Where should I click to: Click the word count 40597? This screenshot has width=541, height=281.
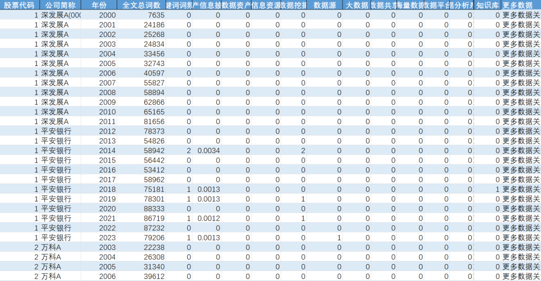pyautogui.click(x=141, y=73)
